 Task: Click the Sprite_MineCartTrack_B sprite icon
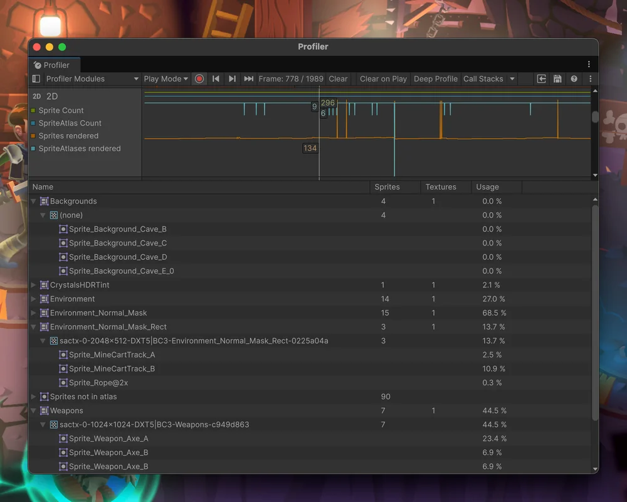tap(63, 369)
